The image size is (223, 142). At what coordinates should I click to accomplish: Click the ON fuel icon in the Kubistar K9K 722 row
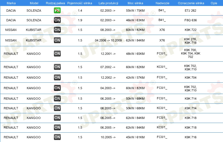pyautogui.click(x=57, y=30)
